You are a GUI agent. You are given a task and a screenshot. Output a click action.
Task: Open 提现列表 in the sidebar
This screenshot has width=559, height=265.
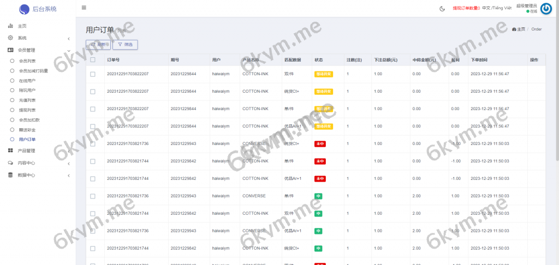[27, 110]
